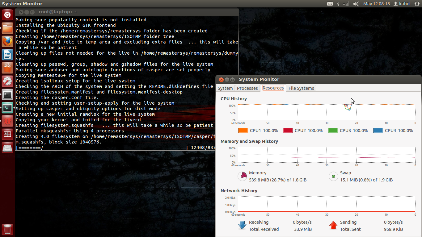Open Ubuntu Software Center launcher icon
This screenshot has height=237, width=422.
pos(7,68)
